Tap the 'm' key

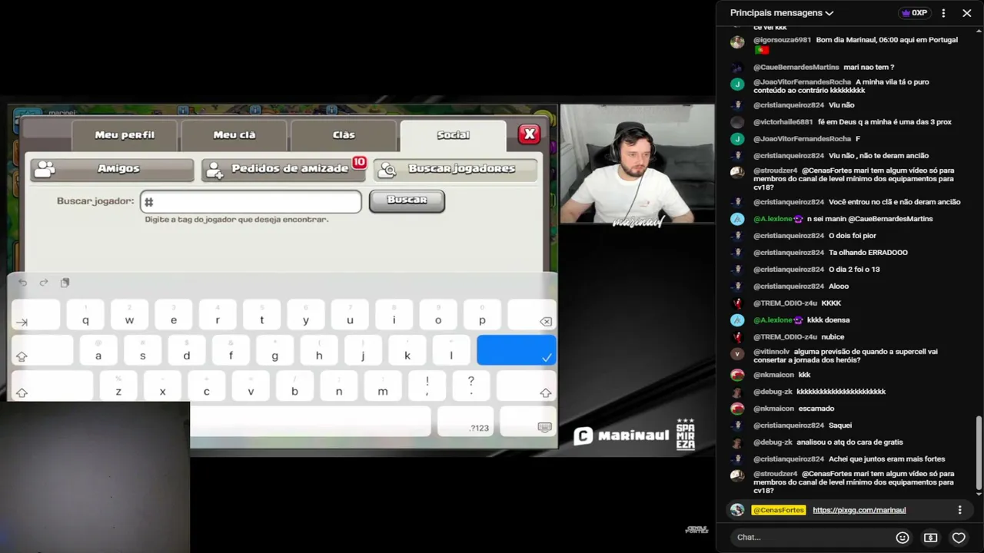click(383, 386)
